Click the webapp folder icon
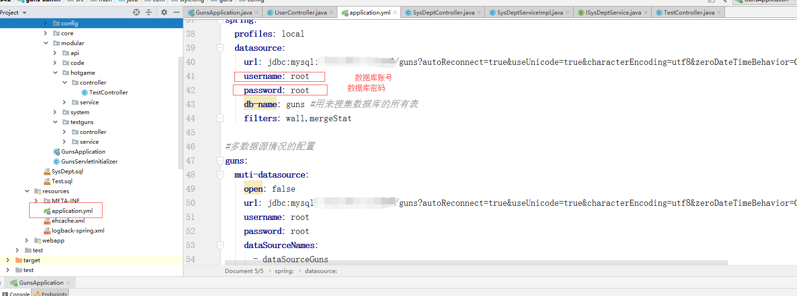Screen dimensions: 797x296 [x=38, y=241]
